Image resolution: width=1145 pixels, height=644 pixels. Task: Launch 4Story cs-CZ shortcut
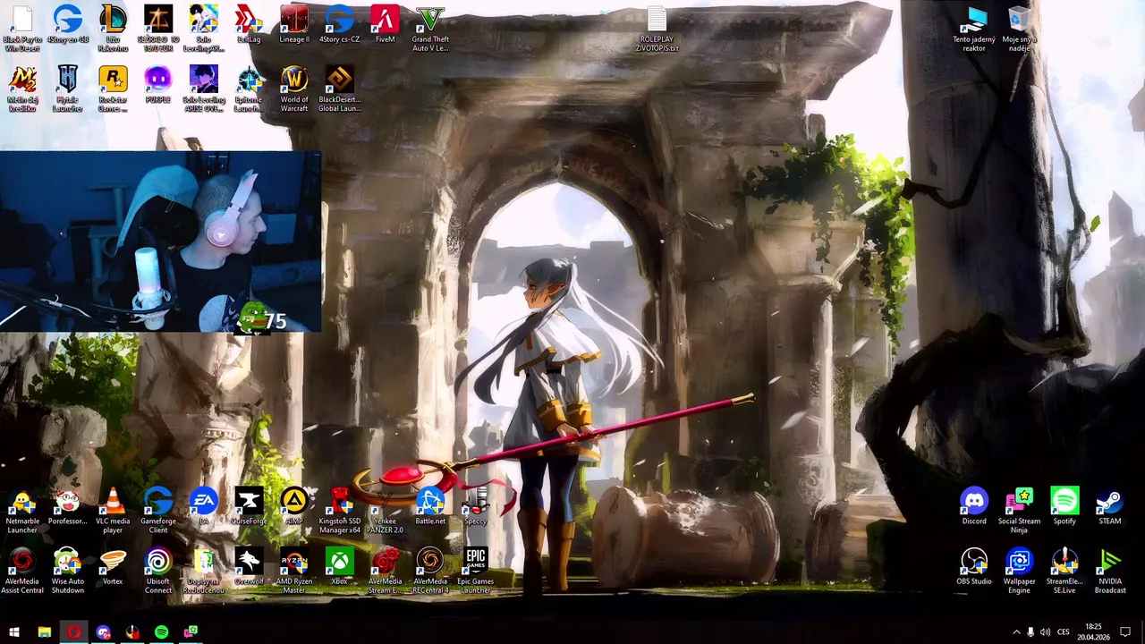[x=340, y=25]
